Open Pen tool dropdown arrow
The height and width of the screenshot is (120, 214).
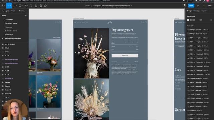28,6
